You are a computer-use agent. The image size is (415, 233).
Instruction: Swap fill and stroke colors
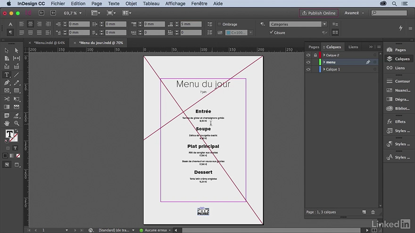click(17, 130)
